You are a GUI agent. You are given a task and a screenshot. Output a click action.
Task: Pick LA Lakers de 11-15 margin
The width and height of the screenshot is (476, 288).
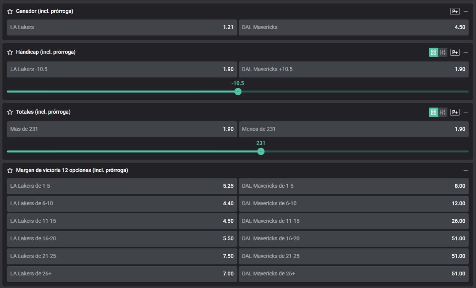[x=122, y=221]
